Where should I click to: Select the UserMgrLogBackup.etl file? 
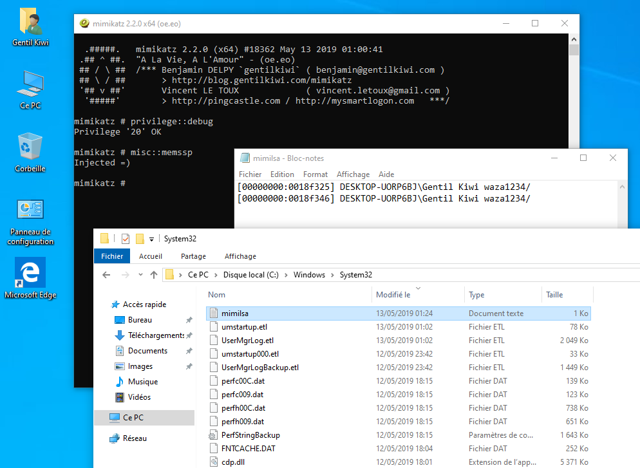pyautogui.click(x=399, y=367)
